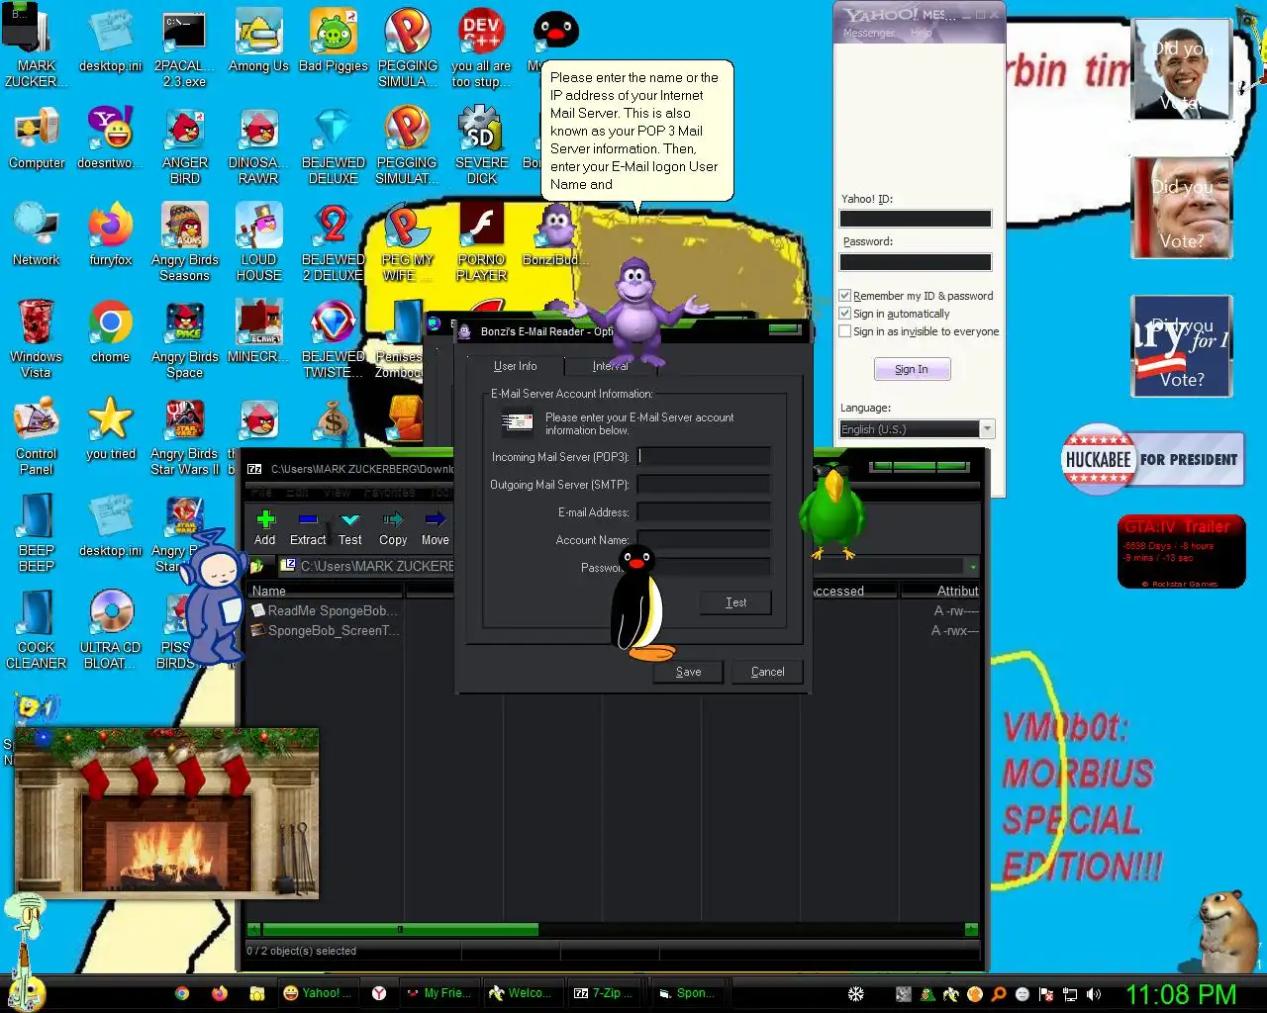The height and width of the screenshot is (1013, 1267).
Task: Select the 'ReadMe SpongeBob...' file in 7-Zip
Action: tap(325, 610)
